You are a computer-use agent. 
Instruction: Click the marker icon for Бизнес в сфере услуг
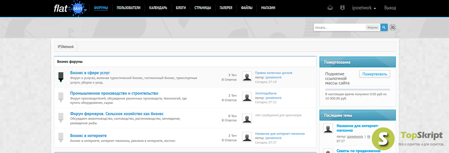(x=61, y=77)
